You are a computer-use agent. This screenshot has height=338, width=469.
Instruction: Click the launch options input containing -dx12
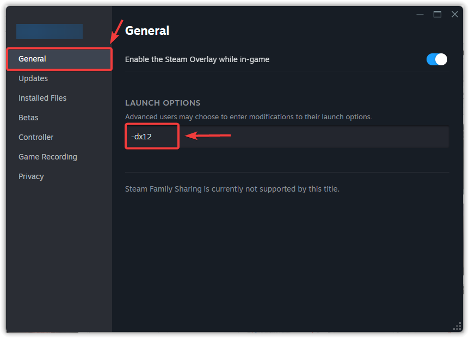151,137
